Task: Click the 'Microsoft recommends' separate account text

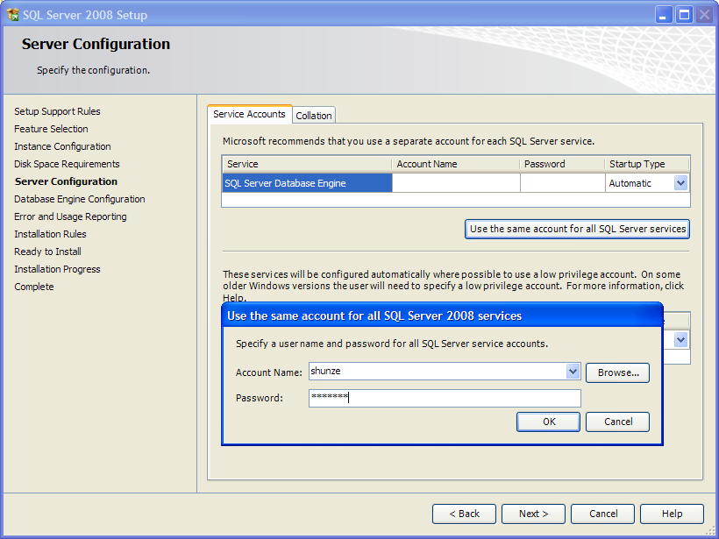Action: pos(409,141)
